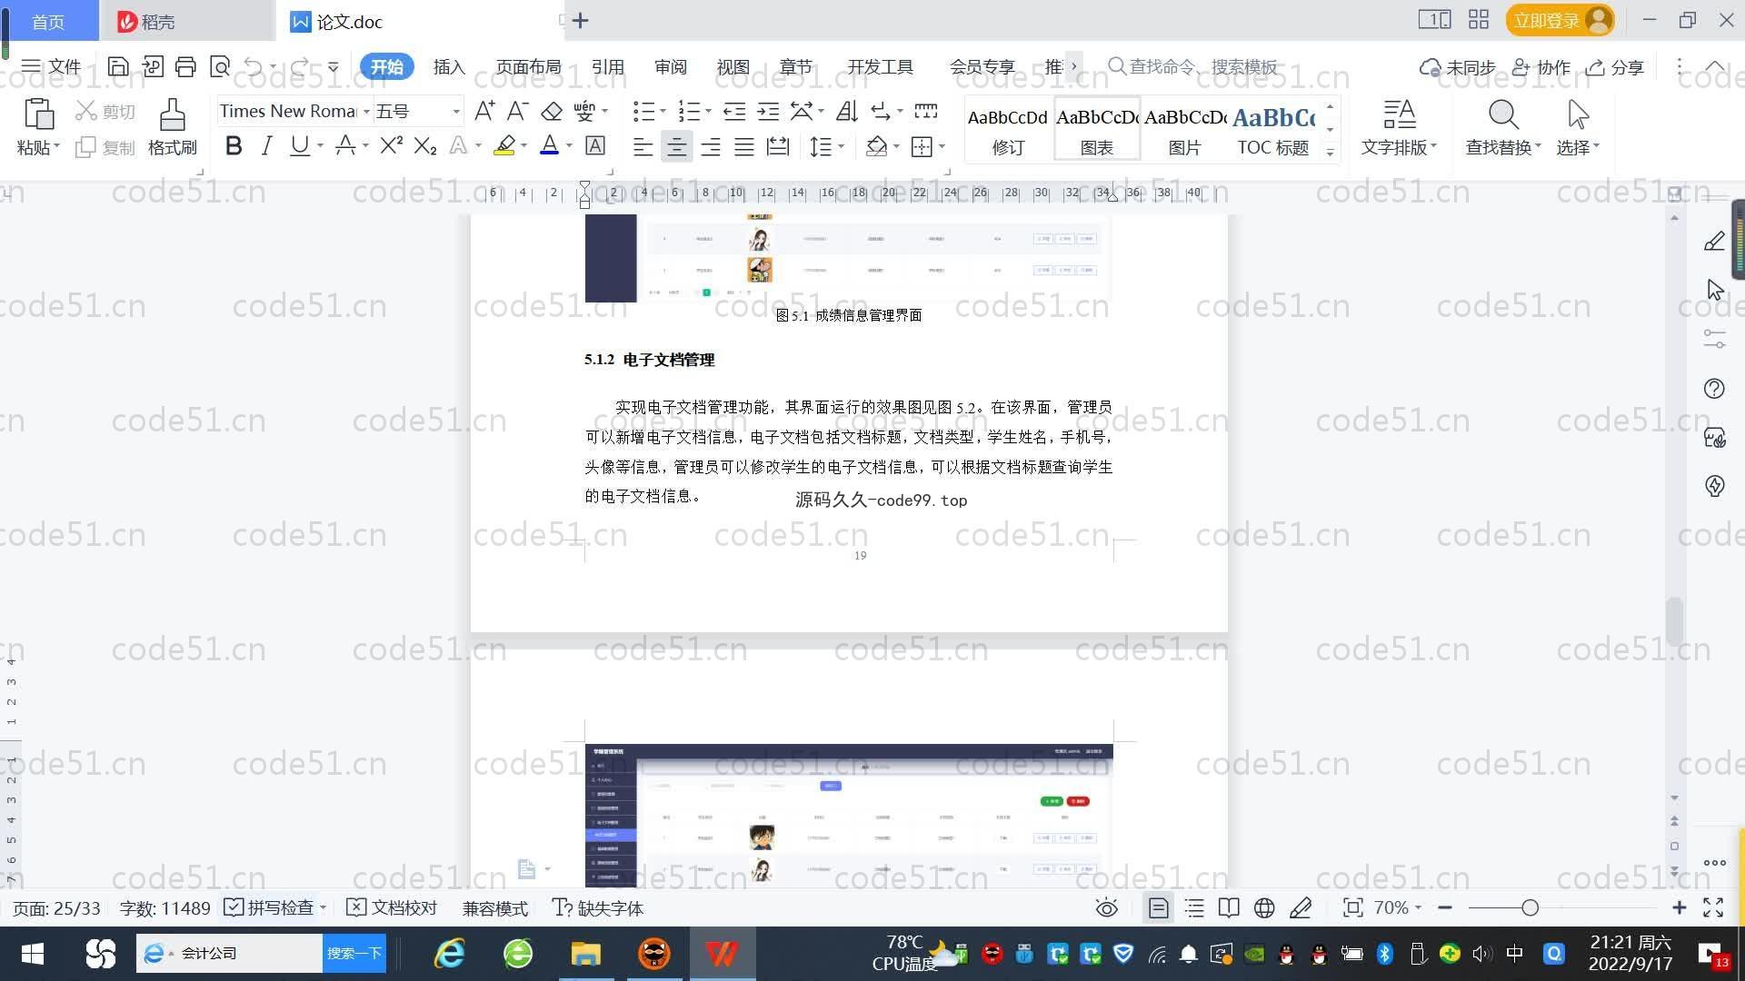
Task: Open the font name dropdown
Action: click(x=366, y=112)
